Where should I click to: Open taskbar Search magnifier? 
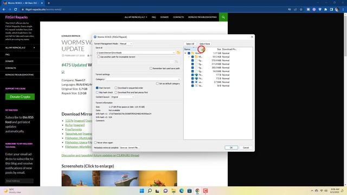tap(150, 191)
